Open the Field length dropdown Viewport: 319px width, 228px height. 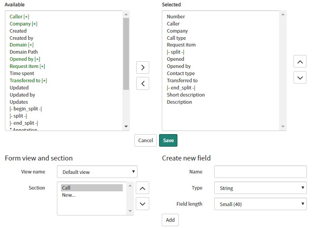tap(260, 204)
